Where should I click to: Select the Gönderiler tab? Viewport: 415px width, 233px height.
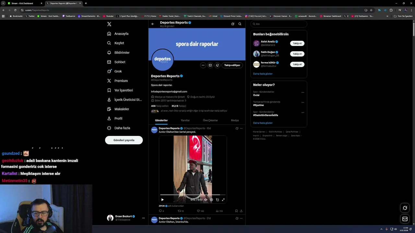pos(161,120)
